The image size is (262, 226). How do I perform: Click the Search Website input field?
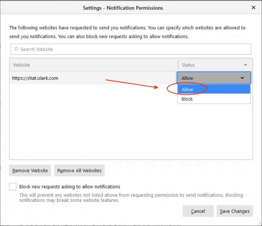[x=135, y=49]
